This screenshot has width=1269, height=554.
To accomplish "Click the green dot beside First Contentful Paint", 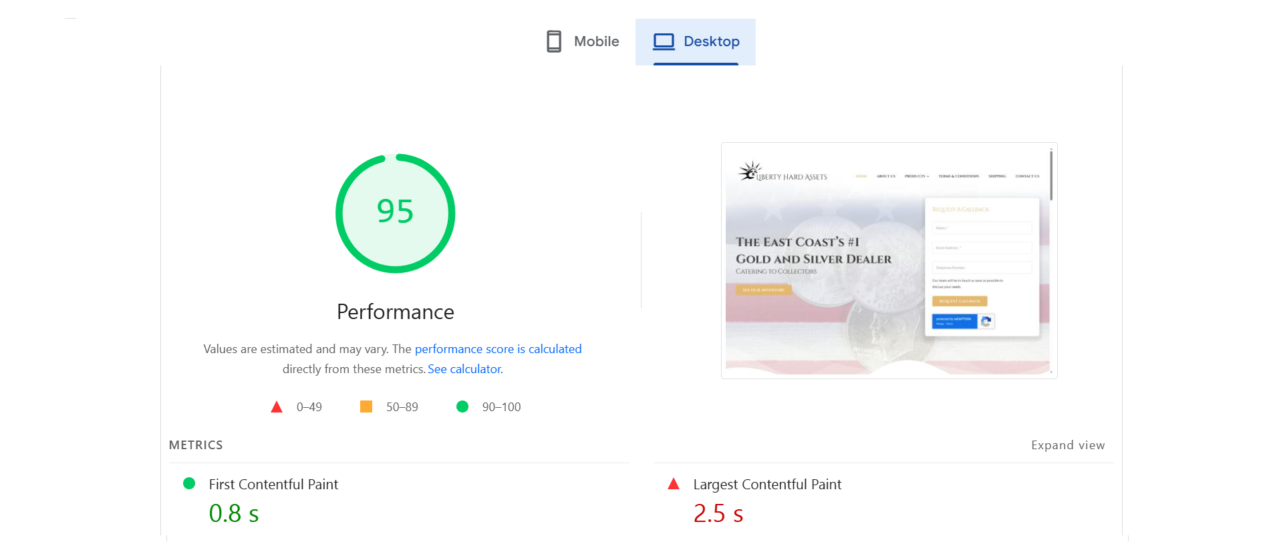I will [189, 483].
